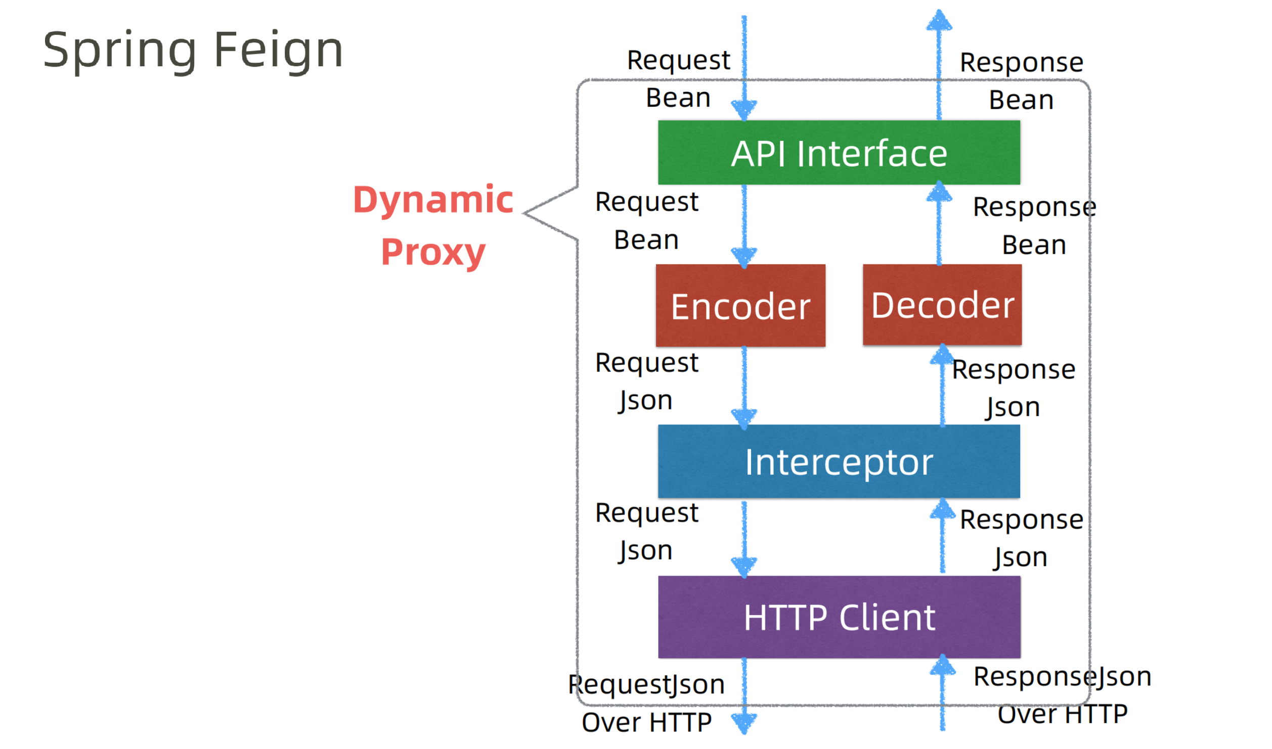Click the RequestJson Over HTTP label
This screenshot has width=1272, height=749.
coord(646,703)
